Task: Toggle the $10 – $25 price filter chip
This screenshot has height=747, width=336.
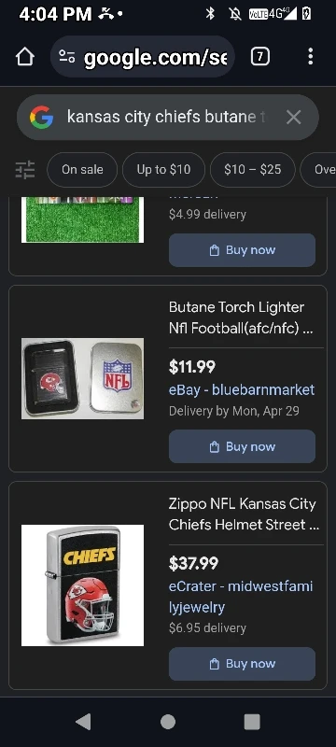Action: tap(253, 170)
